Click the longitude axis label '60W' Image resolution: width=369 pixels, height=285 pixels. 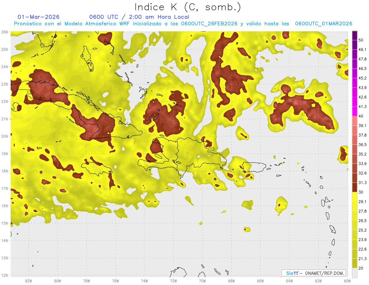point(347,281)
